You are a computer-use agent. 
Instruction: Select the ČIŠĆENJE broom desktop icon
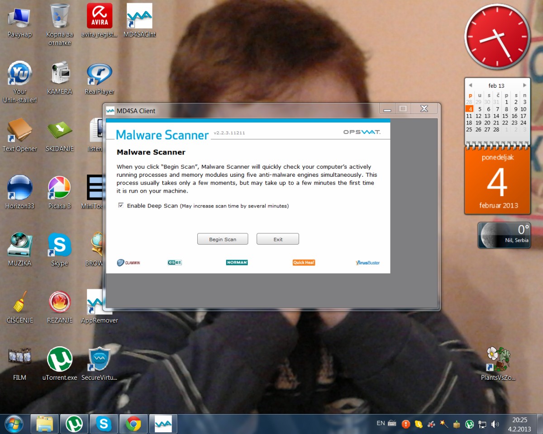click(19, 307)
